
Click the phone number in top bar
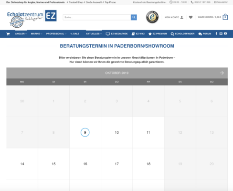point(201,2)
